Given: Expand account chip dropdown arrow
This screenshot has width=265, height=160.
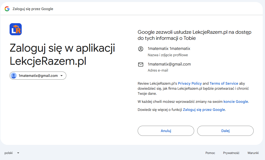Looking at the screenshot, I should pos(62,76).
